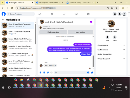Record a voice clip with microphone icon
This screenshot has width=130, height=98.
(40, 72)
